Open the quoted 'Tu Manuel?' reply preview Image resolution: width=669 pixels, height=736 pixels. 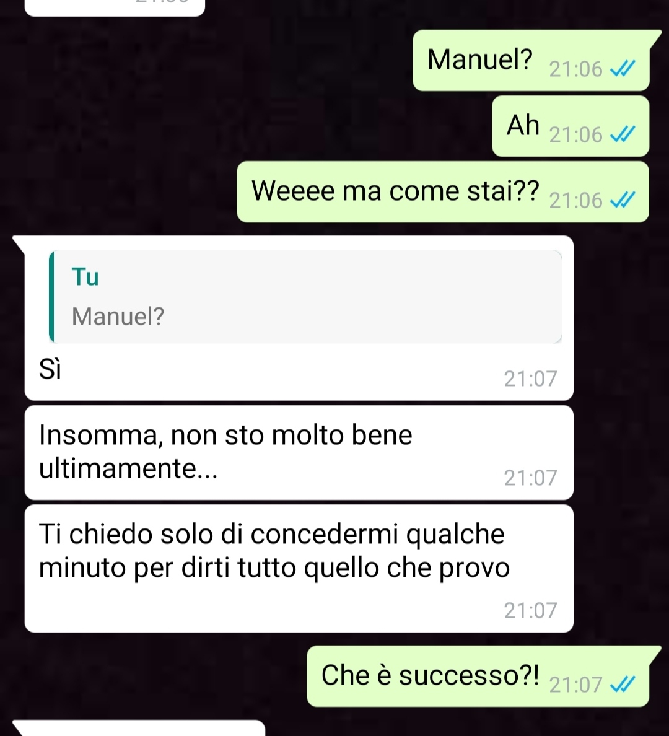pyautogui.click(x=305, y=296)
